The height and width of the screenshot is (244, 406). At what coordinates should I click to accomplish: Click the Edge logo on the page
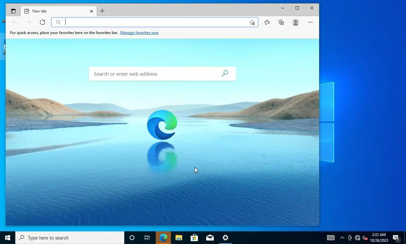(162, 125)
